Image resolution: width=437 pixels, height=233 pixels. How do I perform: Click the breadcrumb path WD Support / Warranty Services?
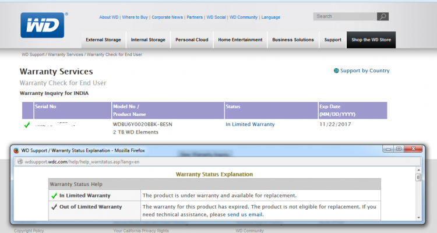(52, 55)
